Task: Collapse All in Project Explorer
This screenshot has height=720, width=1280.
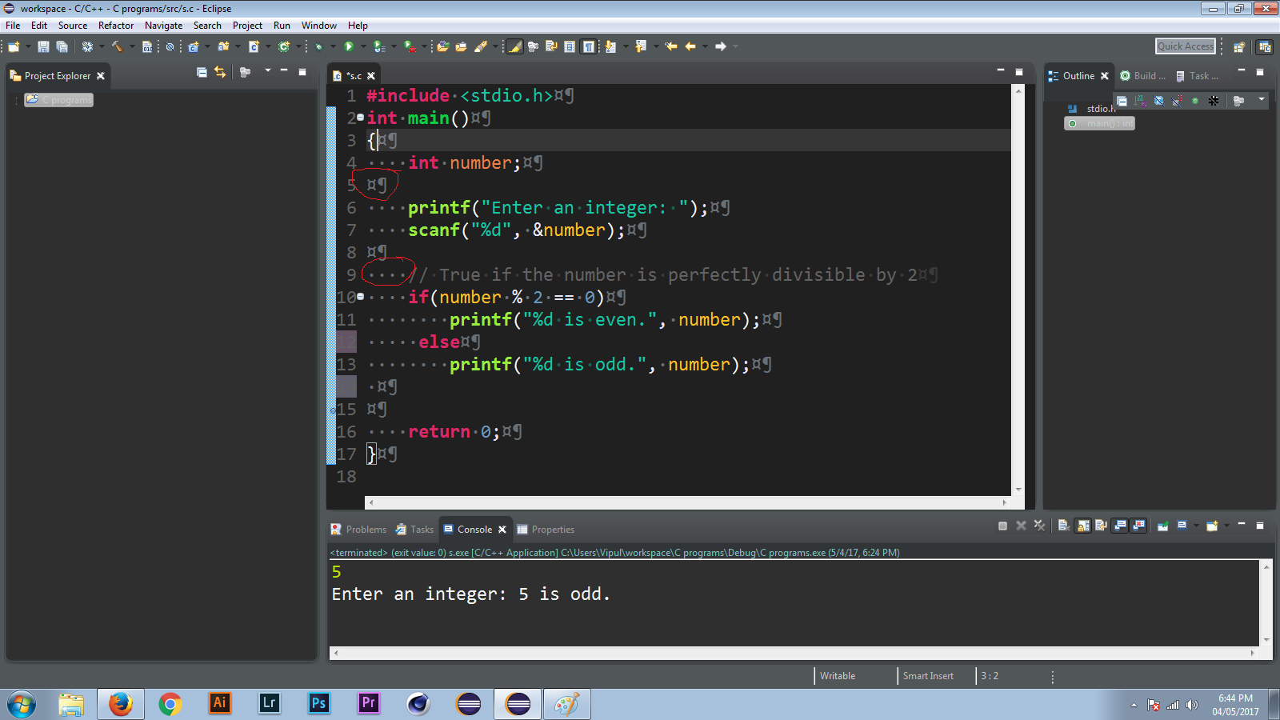Action: click(x=202, y=73)
